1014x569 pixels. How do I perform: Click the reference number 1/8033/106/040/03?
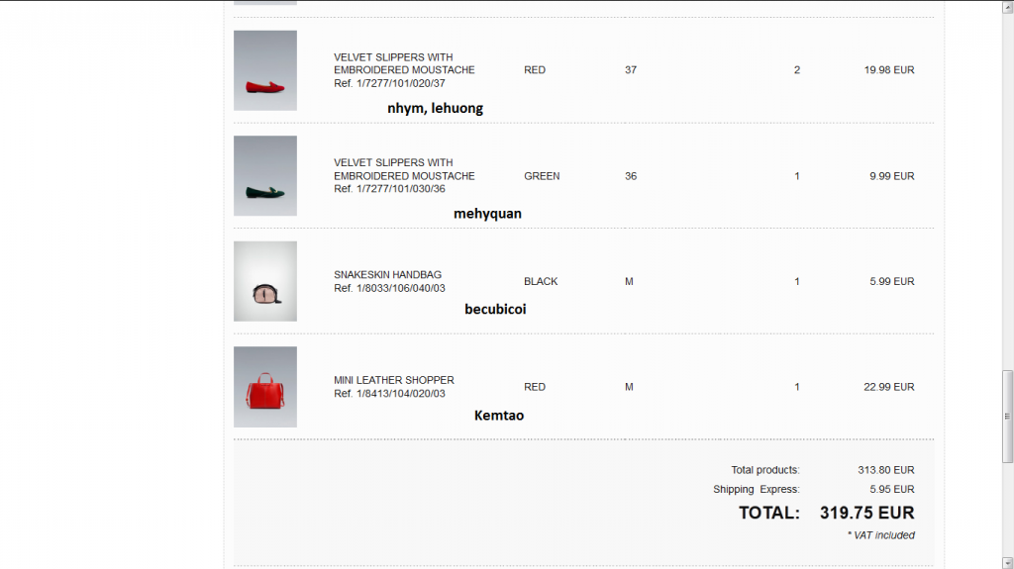pos(389,288)
